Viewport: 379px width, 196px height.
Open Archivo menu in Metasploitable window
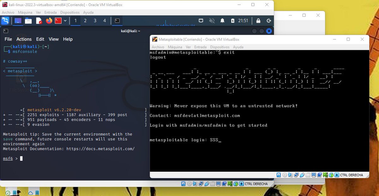click(158, 47)
